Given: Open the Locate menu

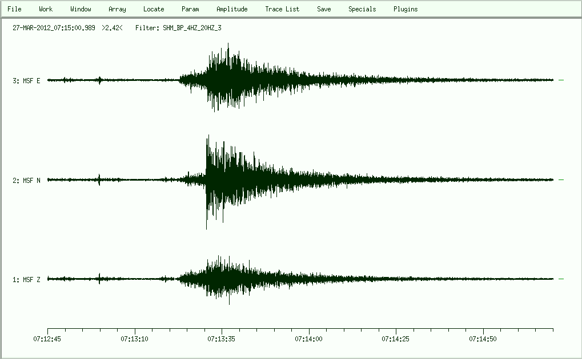Looking at the screenshot, I should pyautogui.click(x=154, y=9).
